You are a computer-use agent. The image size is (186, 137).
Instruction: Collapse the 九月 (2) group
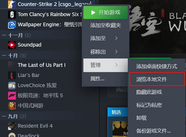click(4, 116)
